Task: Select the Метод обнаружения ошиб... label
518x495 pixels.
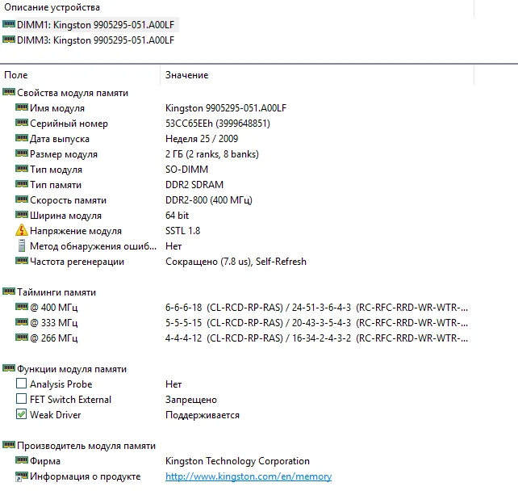Action: (93, 246)
